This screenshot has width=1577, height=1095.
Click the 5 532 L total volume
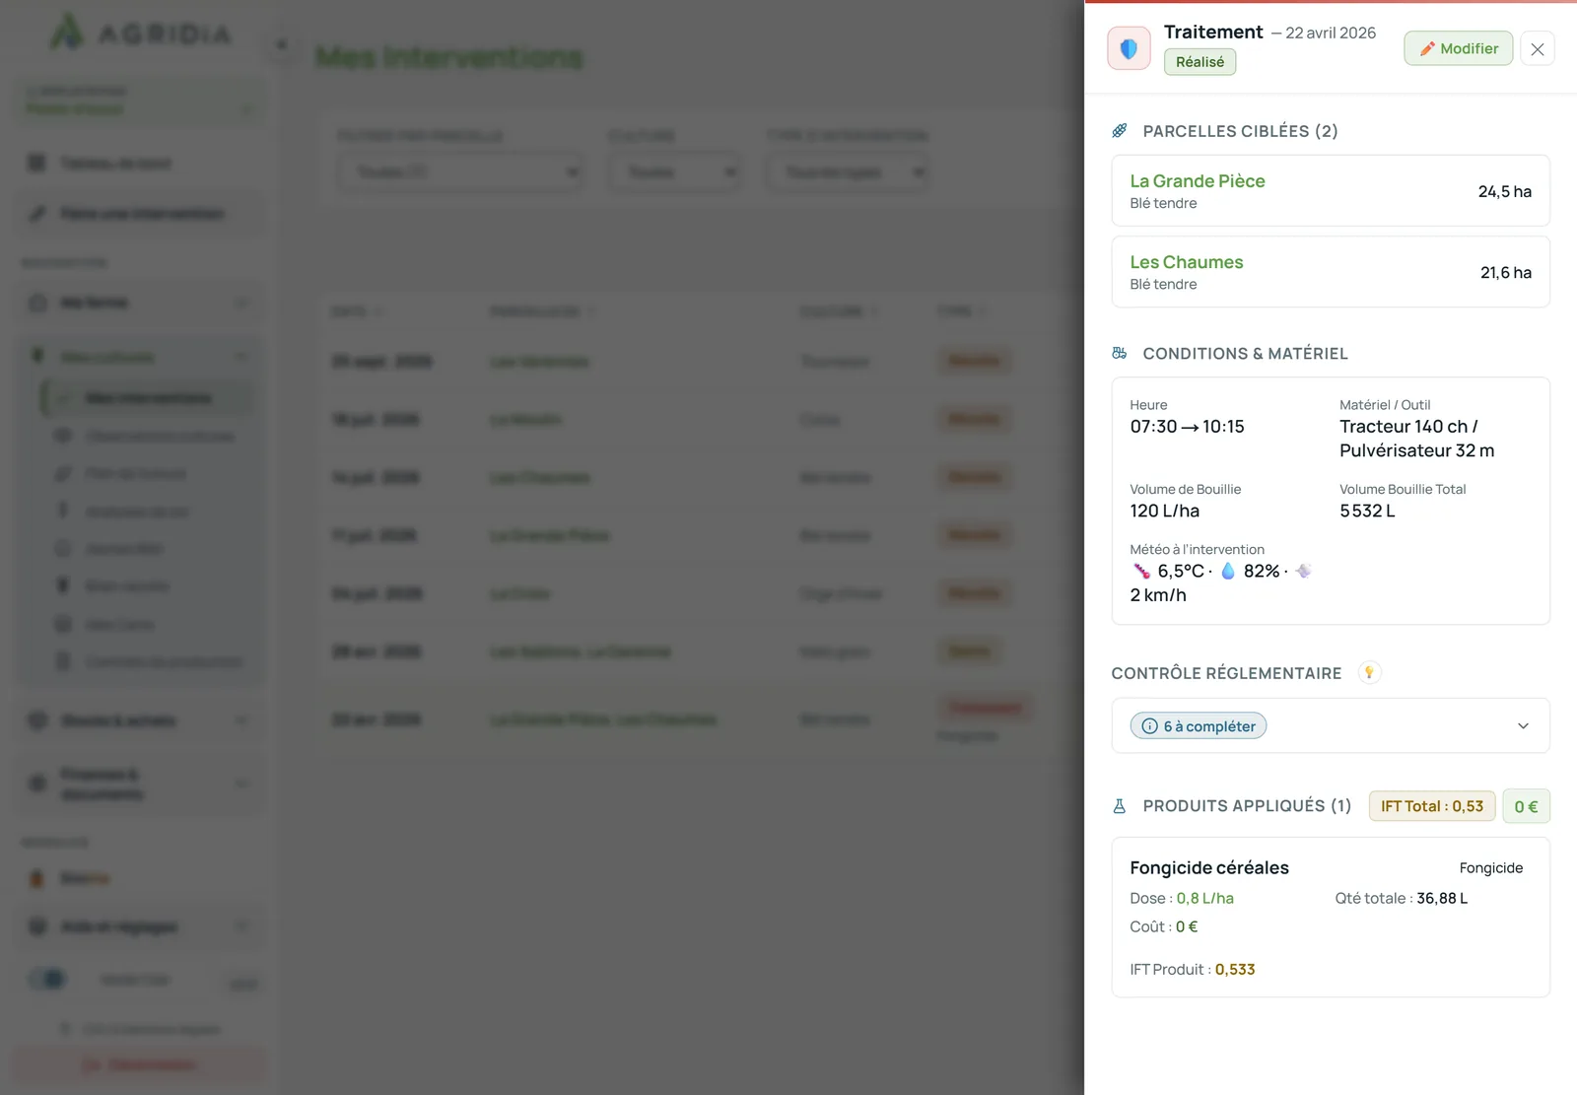tap(1367, 511)
